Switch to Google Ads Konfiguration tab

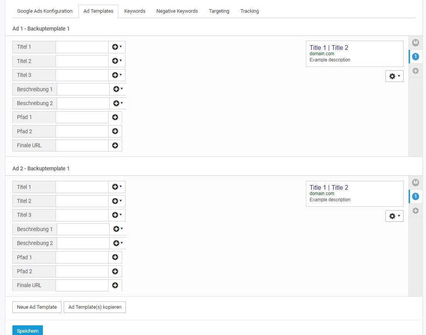[x=45, y=11]
